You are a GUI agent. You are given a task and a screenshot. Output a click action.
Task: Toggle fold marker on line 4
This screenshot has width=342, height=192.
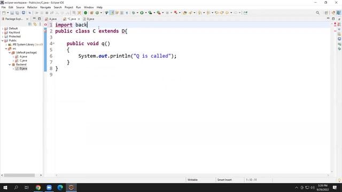[53, 44]
